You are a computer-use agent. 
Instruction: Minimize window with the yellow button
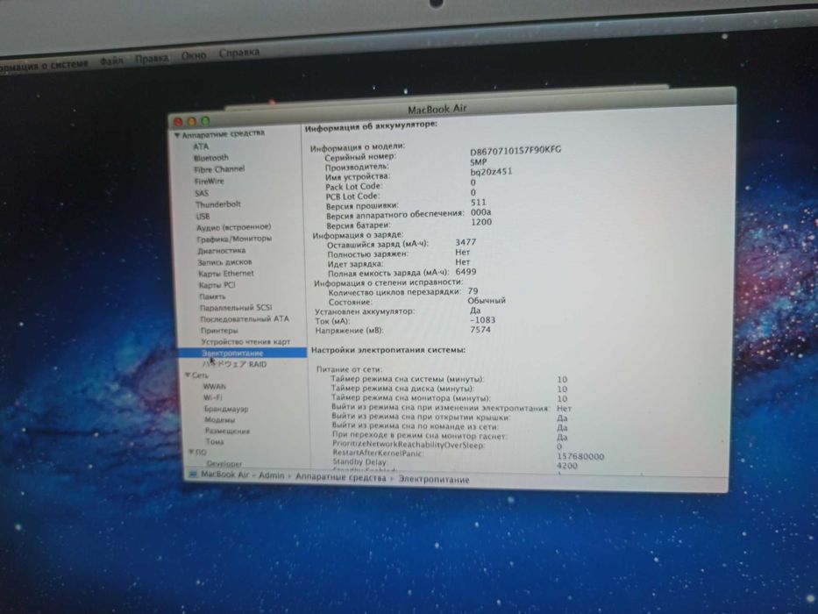click(x=191, y=121)
